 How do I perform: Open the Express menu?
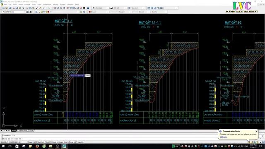63,5
